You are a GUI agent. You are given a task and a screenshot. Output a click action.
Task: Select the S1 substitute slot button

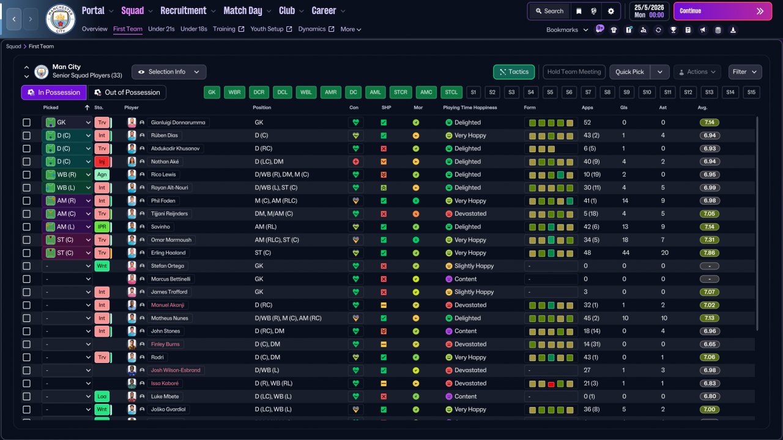(x=473, y=92)
